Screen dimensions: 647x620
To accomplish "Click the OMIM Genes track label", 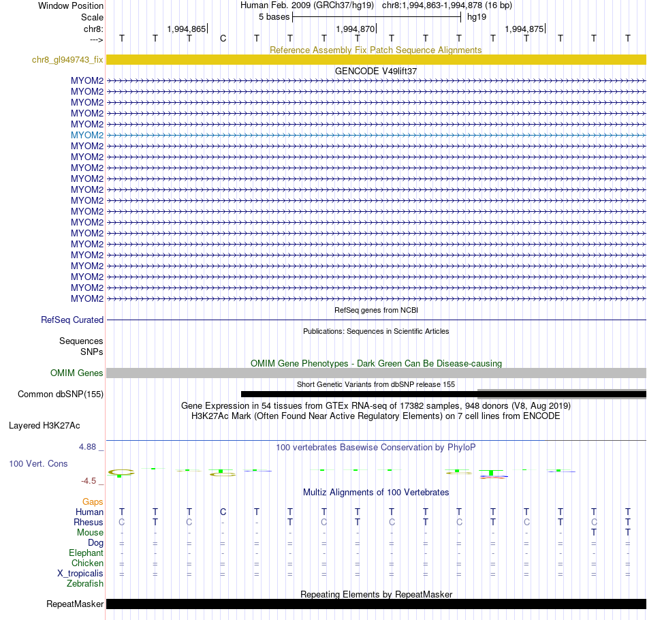I will (77, 373).
